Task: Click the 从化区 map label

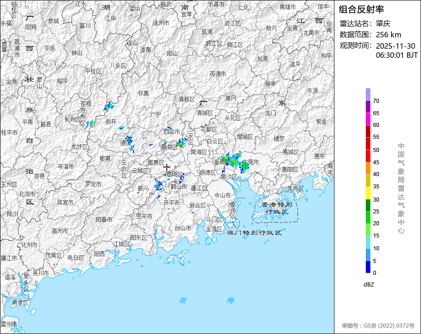Action: (232, 118)
